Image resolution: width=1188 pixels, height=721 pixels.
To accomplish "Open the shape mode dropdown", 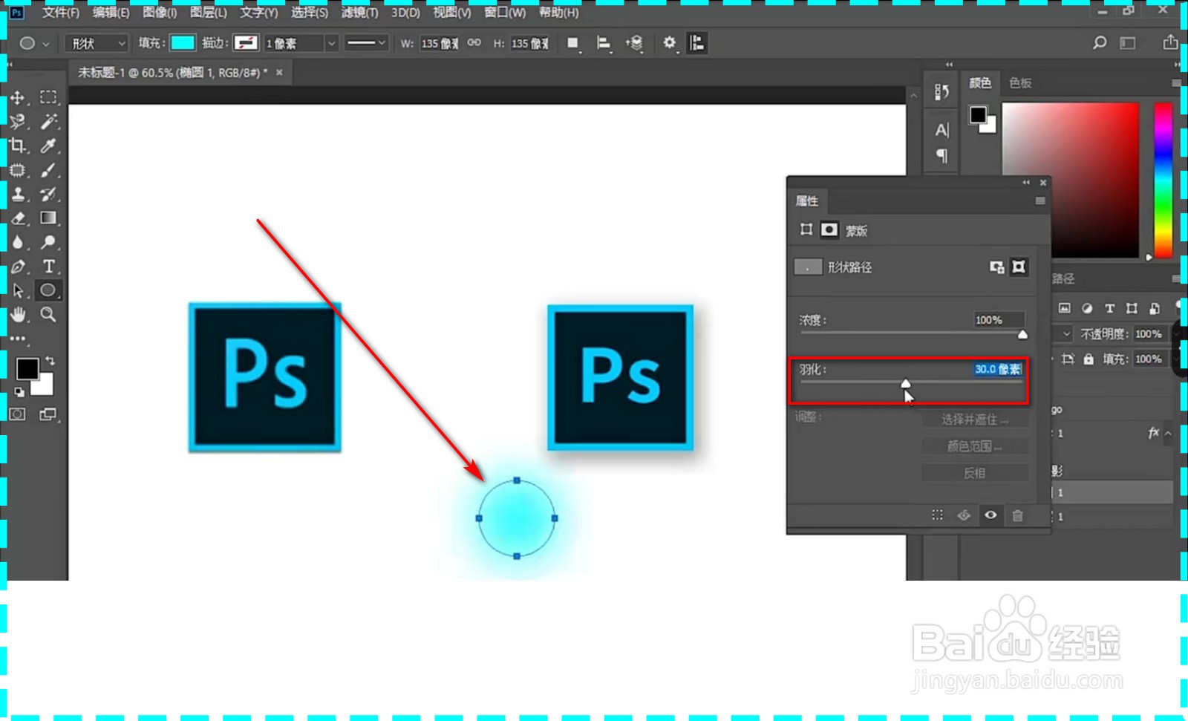I will point(97,43).
